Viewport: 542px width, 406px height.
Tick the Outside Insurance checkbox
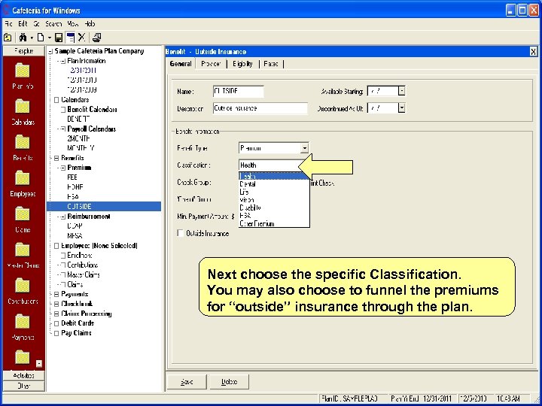coord(180,233)
